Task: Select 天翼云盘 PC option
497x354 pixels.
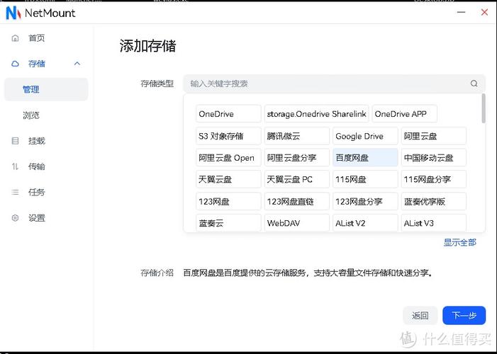Action: pyautogui.click(x=297, y=180)
